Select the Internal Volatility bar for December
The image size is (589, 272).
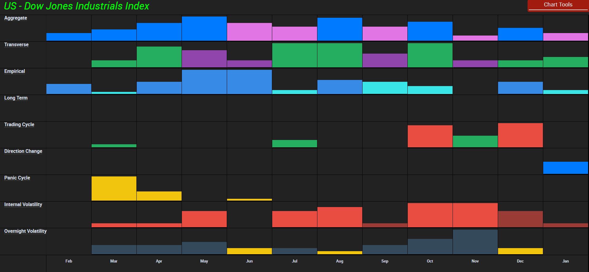pyautogui.click(x=520, y=219)
